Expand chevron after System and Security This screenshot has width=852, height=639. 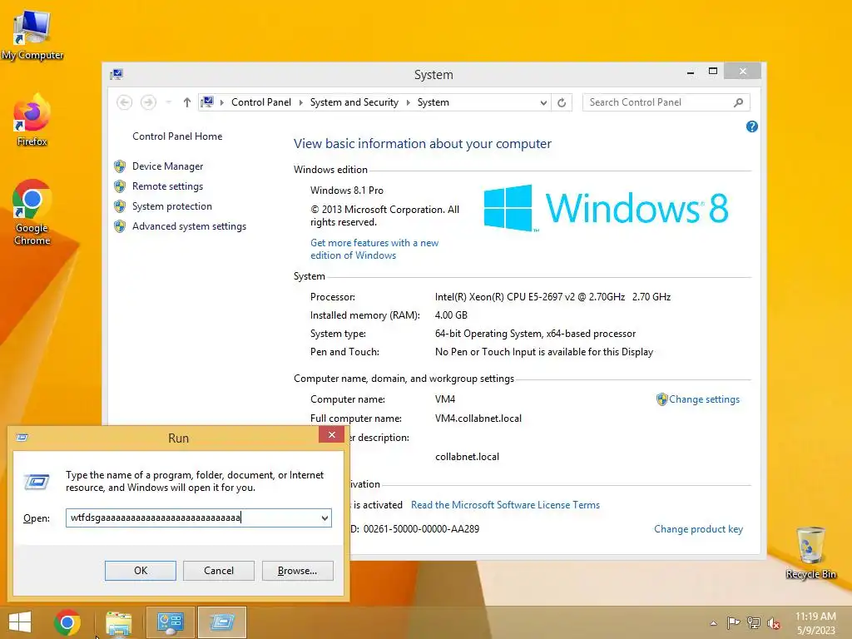(408, 102)
